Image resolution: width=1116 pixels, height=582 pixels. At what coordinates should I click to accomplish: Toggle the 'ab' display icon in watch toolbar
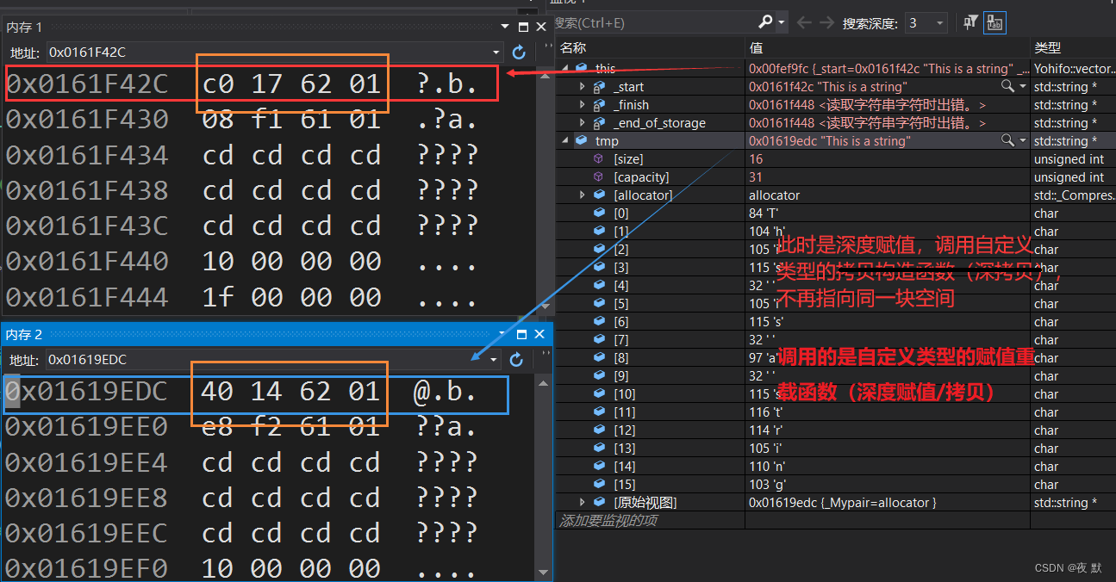[994, 23]
